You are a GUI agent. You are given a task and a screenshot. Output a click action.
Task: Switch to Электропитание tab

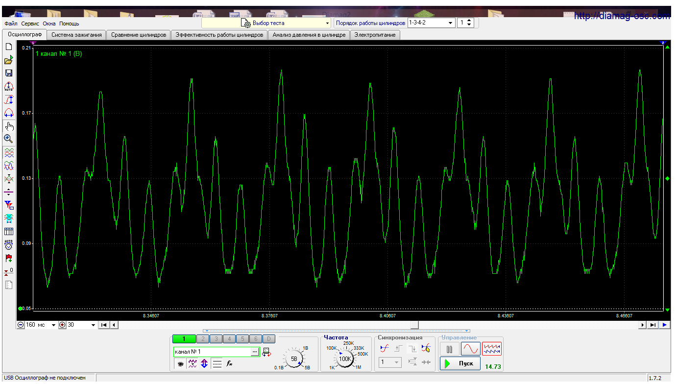(375, 35)
